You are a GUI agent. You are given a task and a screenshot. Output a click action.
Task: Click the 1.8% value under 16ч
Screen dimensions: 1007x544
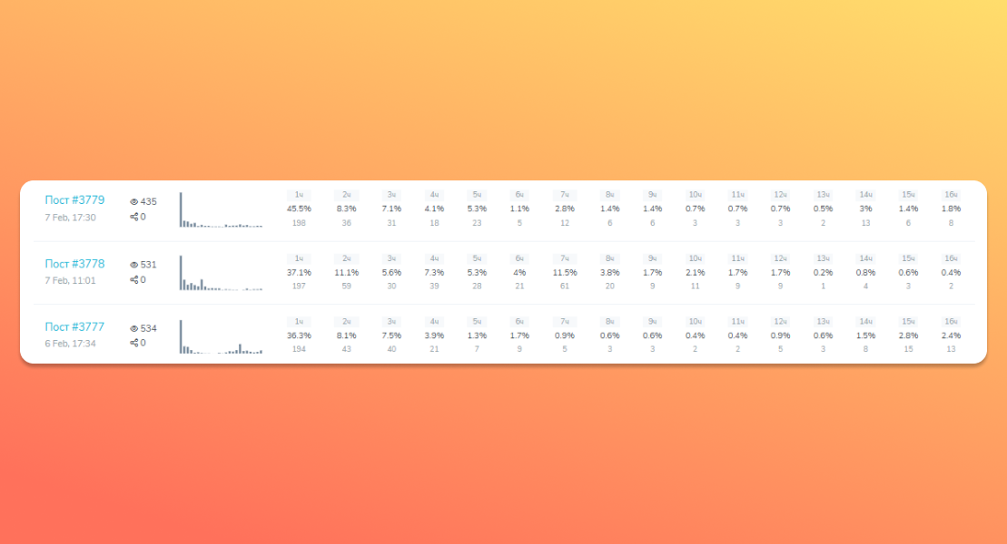tap(951, 209)
